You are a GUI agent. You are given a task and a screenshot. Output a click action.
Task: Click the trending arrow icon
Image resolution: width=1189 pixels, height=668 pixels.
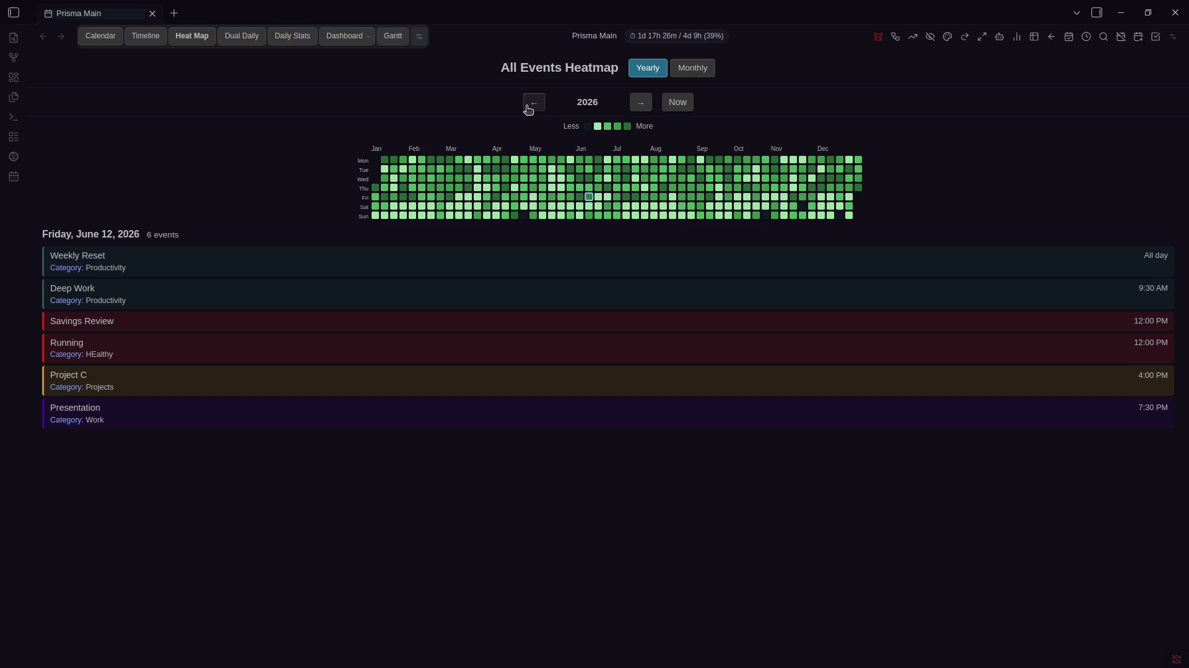[x=912, y=37]
